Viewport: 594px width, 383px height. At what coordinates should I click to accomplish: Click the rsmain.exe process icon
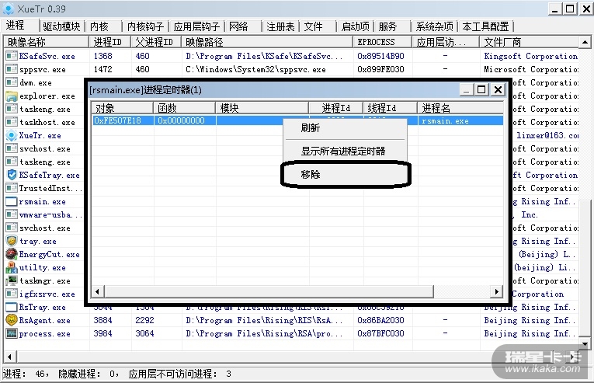pos(12,201)
